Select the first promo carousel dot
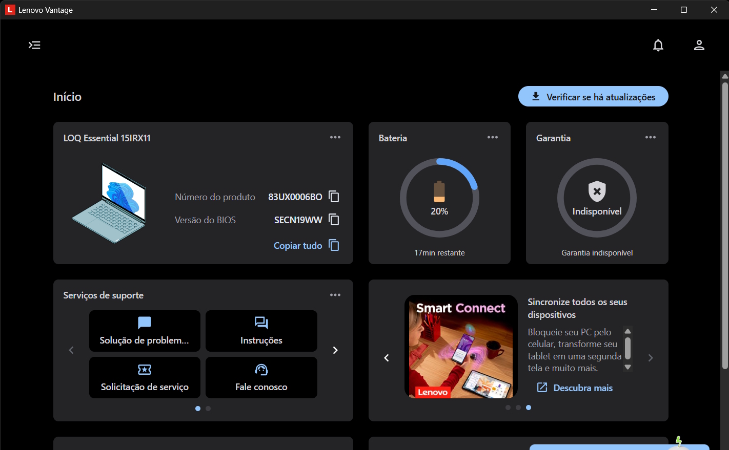Image resolution: width=729 pixels, height=450 pixels. (508, 408)
